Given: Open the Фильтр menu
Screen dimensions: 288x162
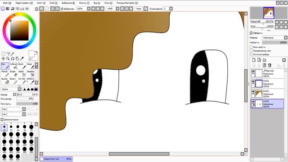Looking at the screenshot, I should [x=84, y=3].
